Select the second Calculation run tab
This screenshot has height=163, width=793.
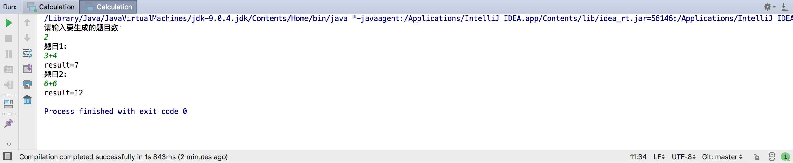coord(108,7)
